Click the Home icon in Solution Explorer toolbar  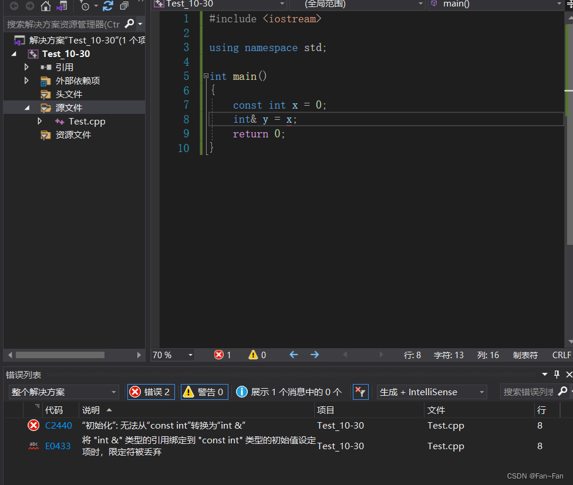(x=46, y=6)
